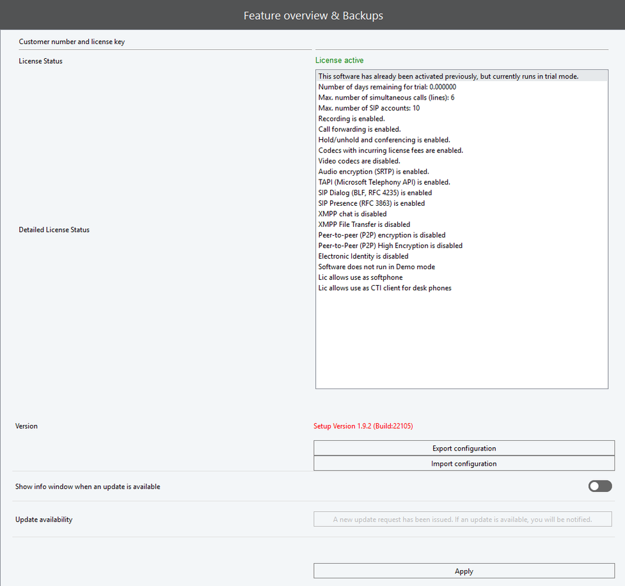
Task: Click the red Setup Version 1.9.2 text
Action: 363,426
